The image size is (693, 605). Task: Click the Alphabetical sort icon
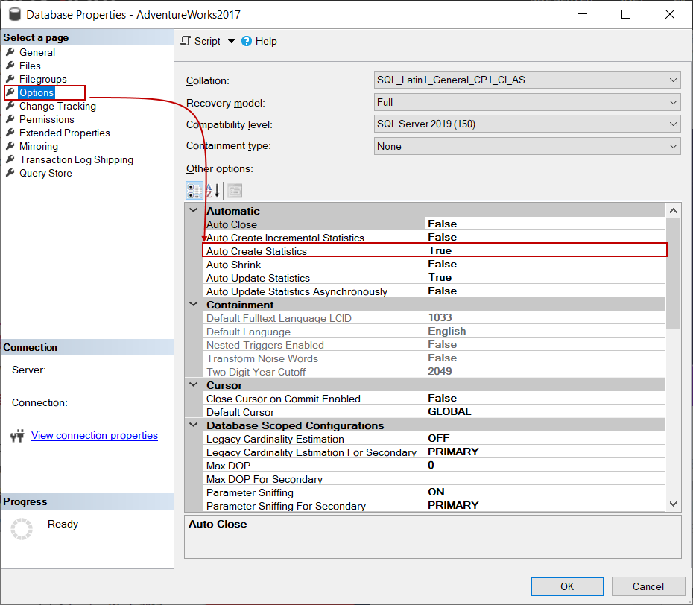[213, 191]
